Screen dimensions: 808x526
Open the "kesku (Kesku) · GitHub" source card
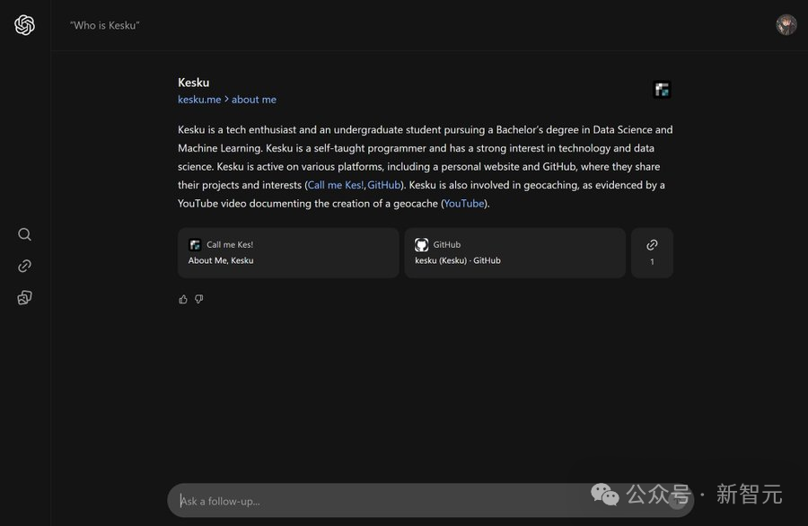[x=514, y=252]
